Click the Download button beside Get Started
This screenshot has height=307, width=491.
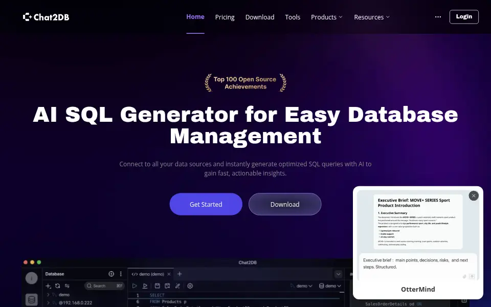(285, 204)
